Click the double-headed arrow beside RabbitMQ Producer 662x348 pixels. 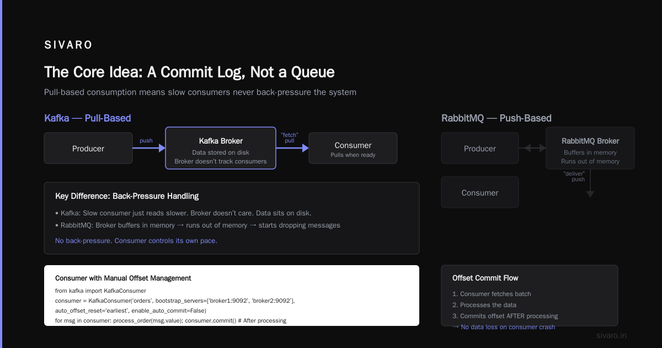[532, 148]
